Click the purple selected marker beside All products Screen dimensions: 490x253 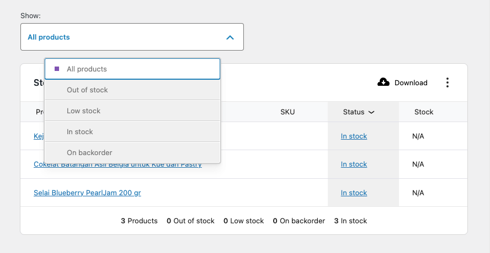point(57,69)
